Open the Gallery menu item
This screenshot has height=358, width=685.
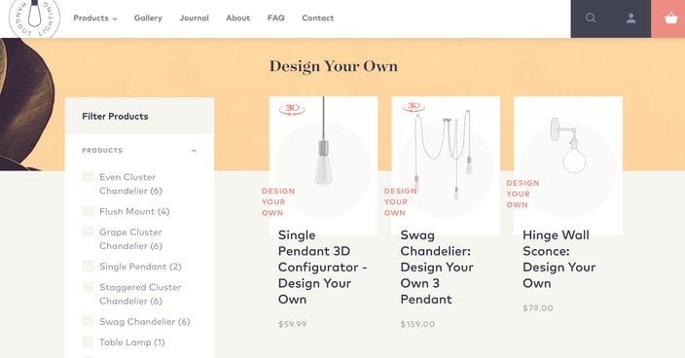click(x=148, y=18)
